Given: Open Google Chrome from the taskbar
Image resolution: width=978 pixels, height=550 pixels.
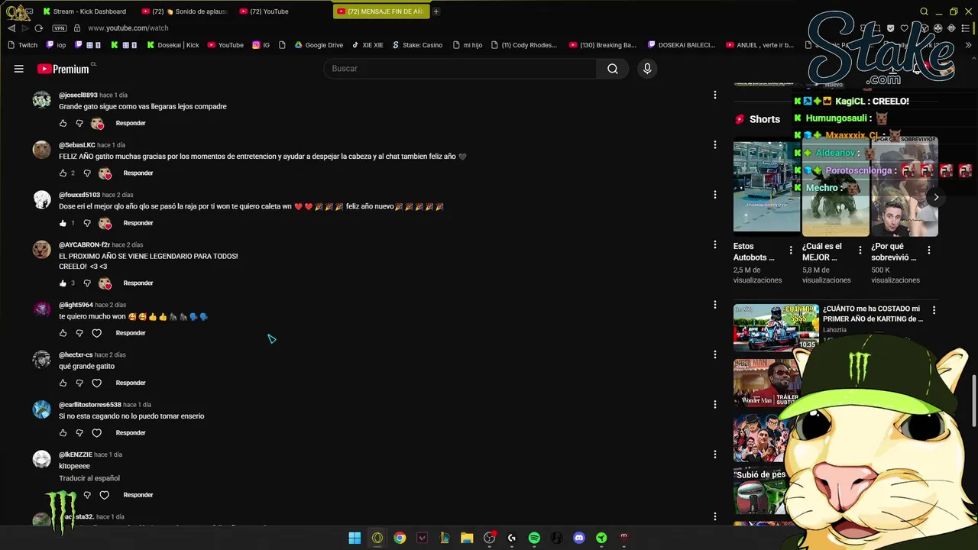Looking at the screenshot, I should [400, 538].
